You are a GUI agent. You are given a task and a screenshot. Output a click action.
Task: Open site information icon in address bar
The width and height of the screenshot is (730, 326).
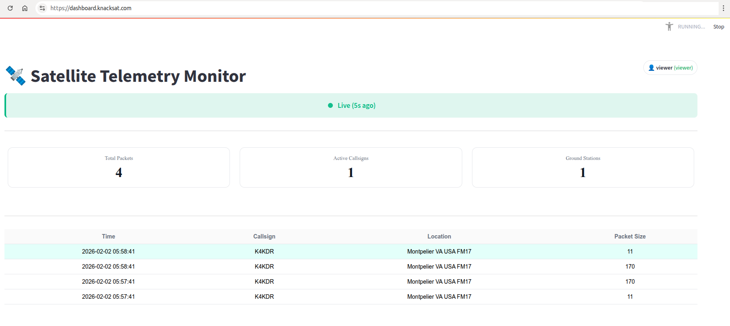pyautogui.click(x=42, y=8)
